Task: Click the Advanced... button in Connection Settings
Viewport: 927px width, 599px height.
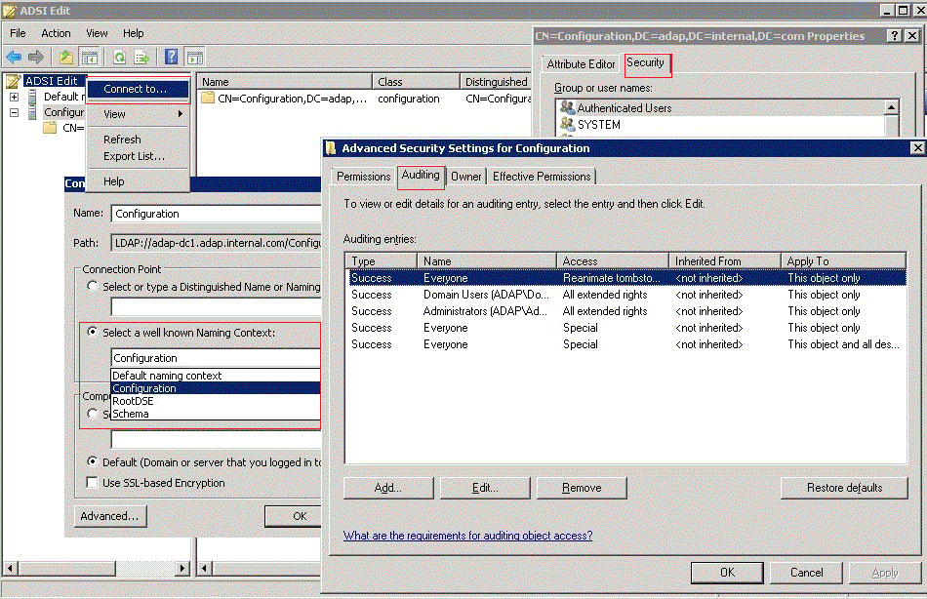Action: coord(110,516)
